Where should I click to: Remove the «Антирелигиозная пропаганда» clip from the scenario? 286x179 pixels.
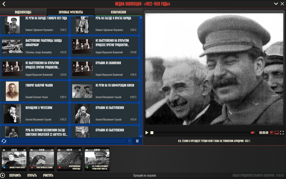tap(80, 150)
